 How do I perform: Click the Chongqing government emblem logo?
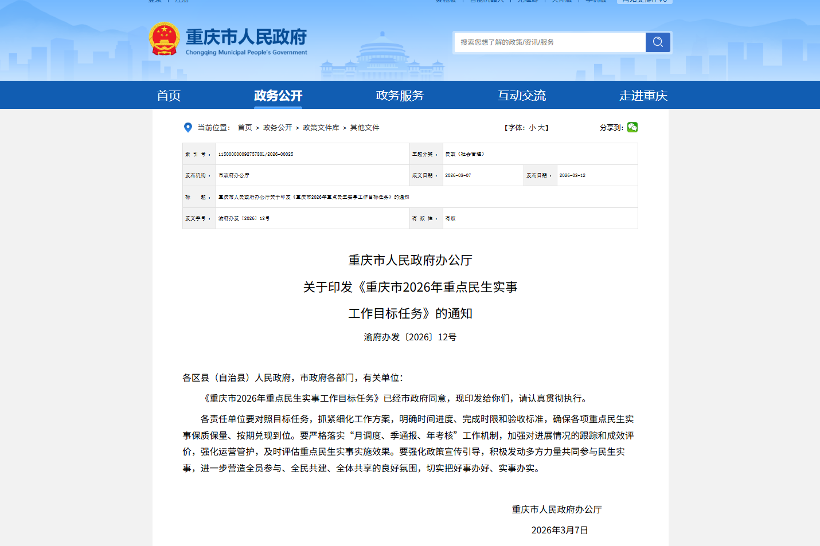(165, 38)
